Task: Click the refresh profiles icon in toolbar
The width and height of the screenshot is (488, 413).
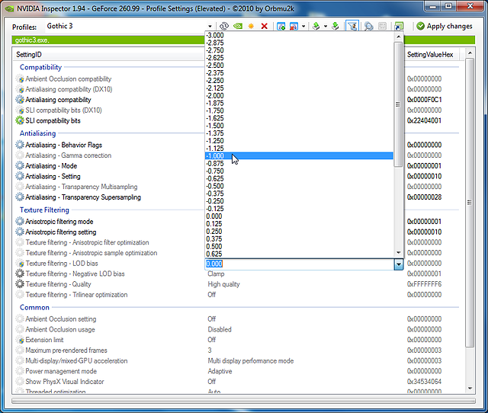Action: [224, 26]
